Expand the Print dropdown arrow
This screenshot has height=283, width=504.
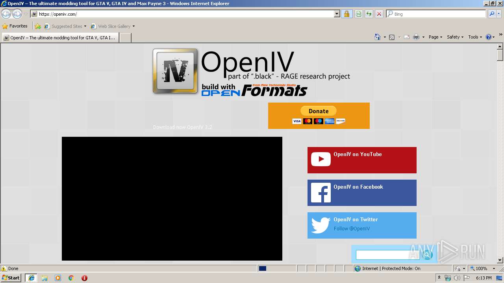423,37
